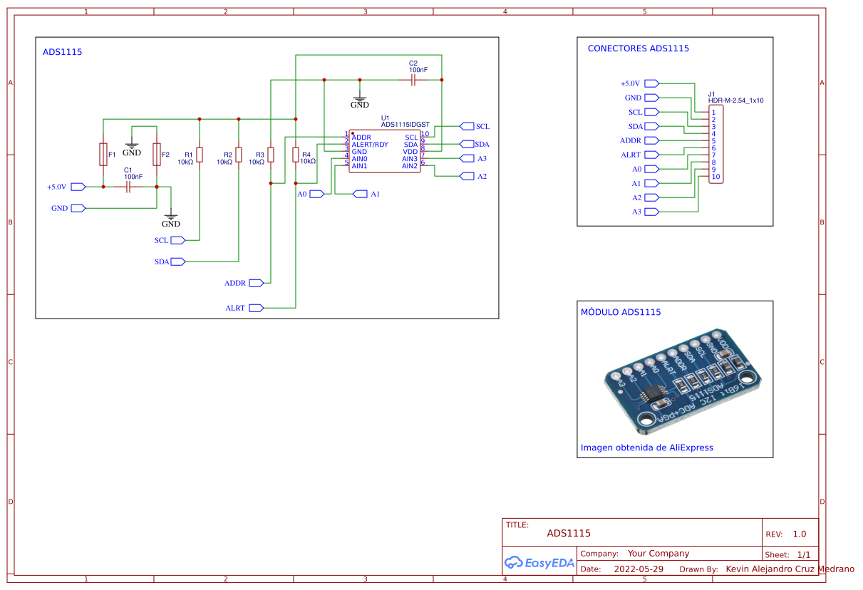Viewport: 863px width, 590px height.
Task: Select the C1 100nF capacitor symbol
Action: (129, 187)
